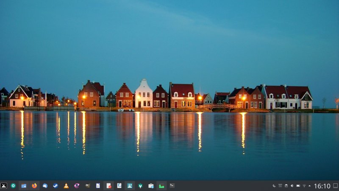The height and width of the screenshot is (191, 339).
Task: Click the blue crossed-tools icon
Action: pos(130,185)
